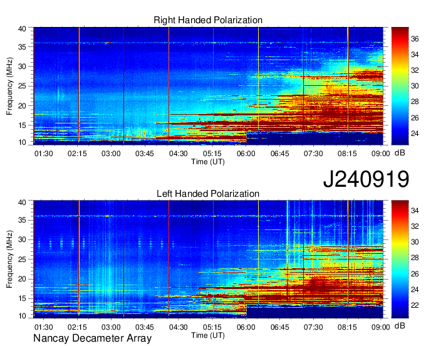Click the "25" frequency tick on the Right Handed plot
426x346 pixels.
coord(23,86)
